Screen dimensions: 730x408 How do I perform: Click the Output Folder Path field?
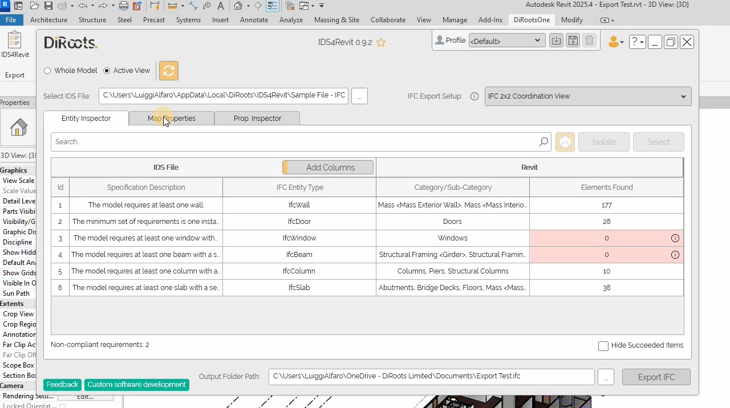(431, 377)
